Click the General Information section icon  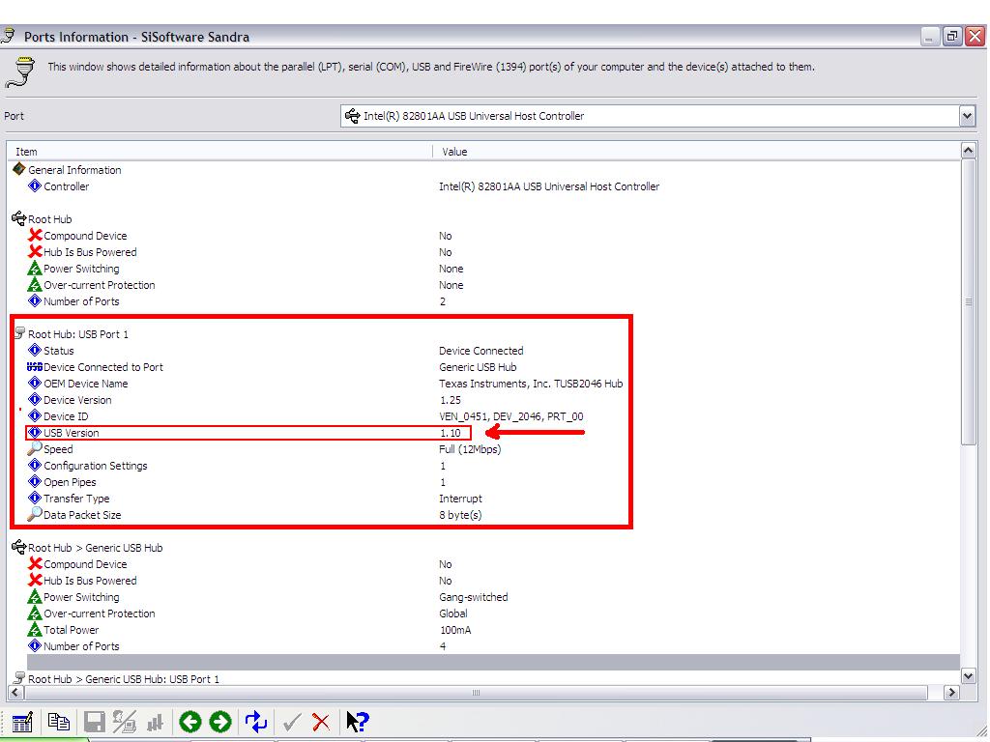pos(19,169)
